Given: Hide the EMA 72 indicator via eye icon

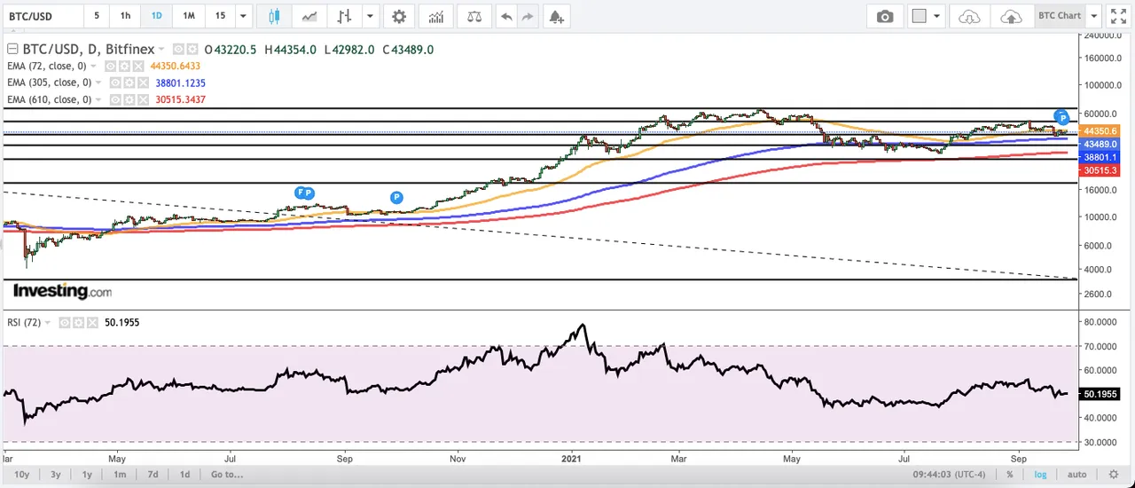Looking at the screenshot, I should point(111,66).
